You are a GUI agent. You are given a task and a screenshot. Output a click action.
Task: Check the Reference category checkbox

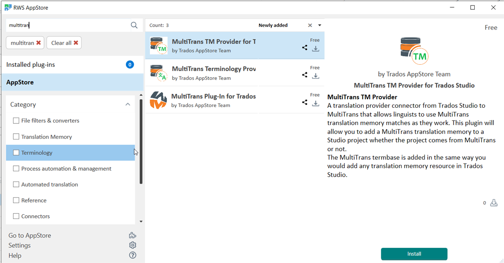(x=16, y=200)
